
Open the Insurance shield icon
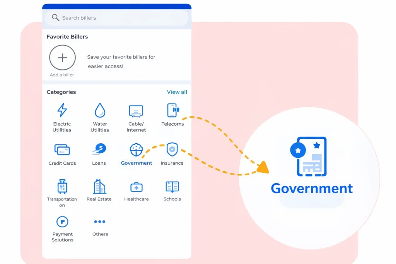172,149
